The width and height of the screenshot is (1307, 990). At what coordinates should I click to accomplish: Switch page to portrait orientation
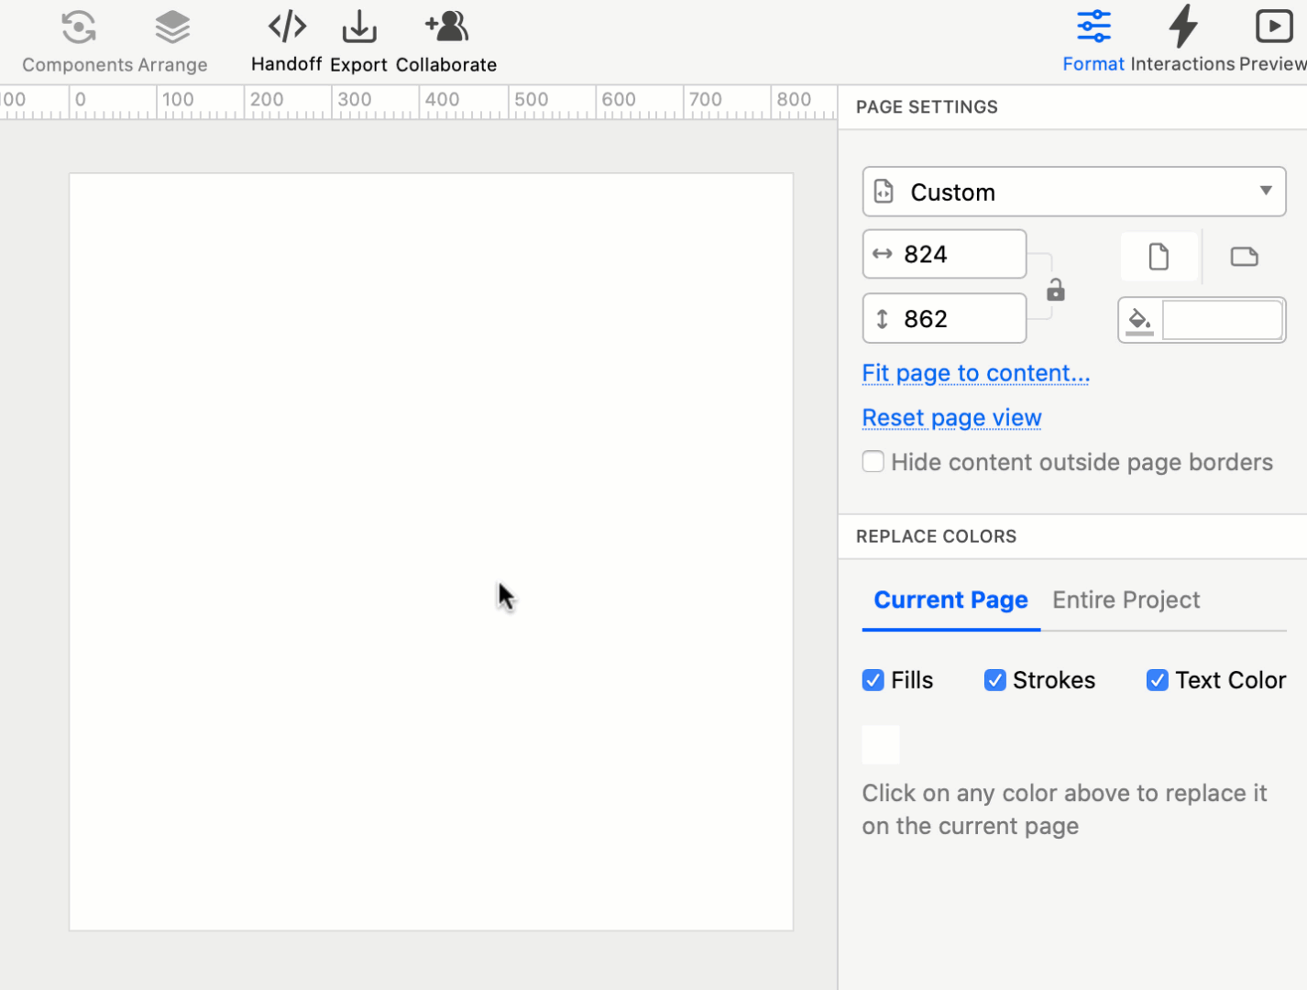coord(1159,257)
